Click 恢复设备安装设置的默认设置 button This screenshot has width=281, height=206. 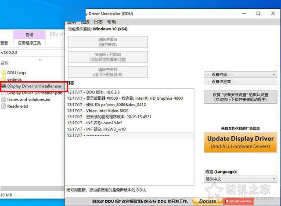coord(240,97)
